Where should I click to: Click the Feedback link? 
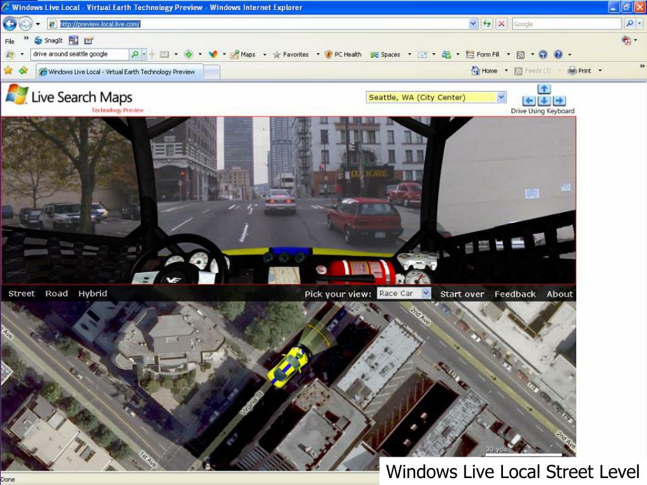coord(515,294)
